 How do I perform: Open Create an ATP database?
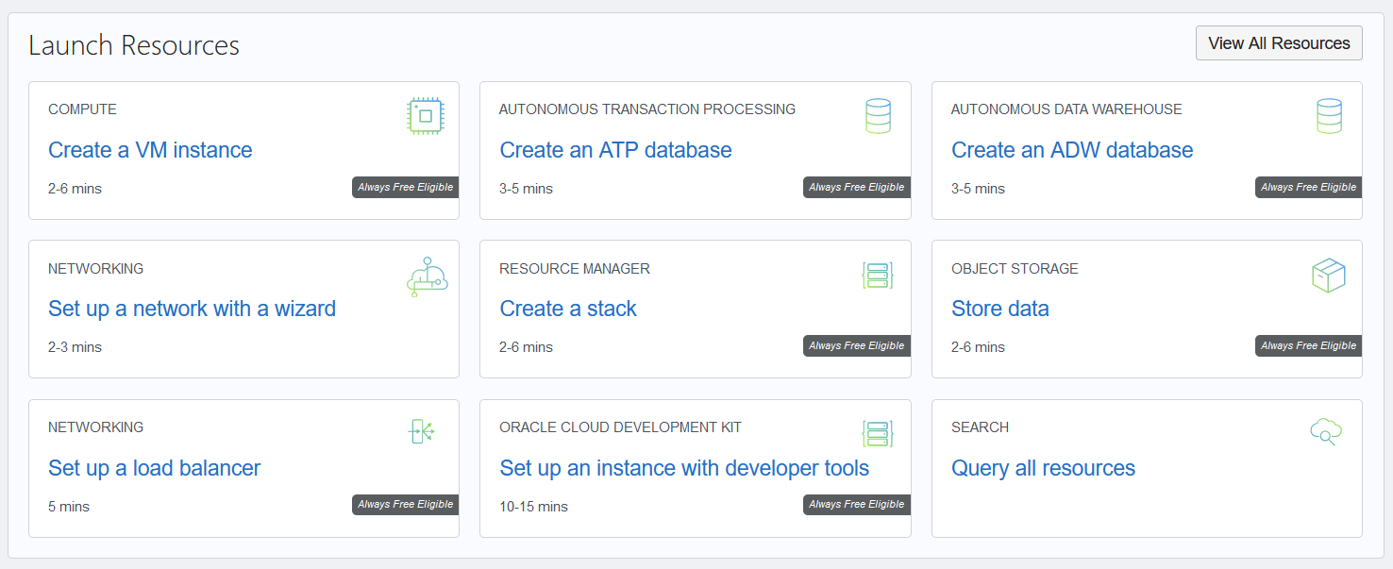point(615,150)
